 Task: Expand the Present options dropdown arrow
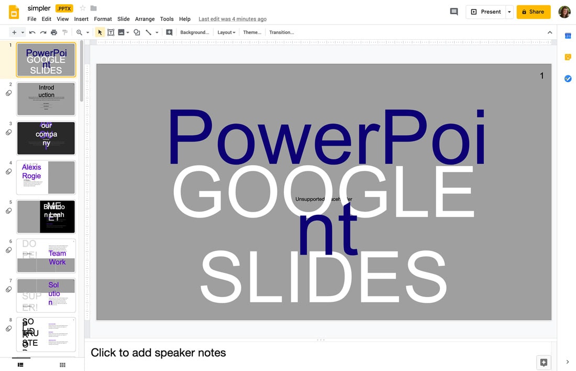point(509,12)
